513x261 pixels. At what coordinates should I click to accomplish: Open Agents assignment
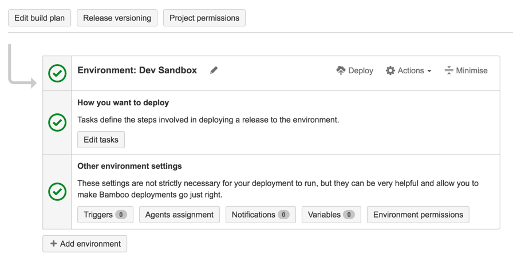pos(179,215)
